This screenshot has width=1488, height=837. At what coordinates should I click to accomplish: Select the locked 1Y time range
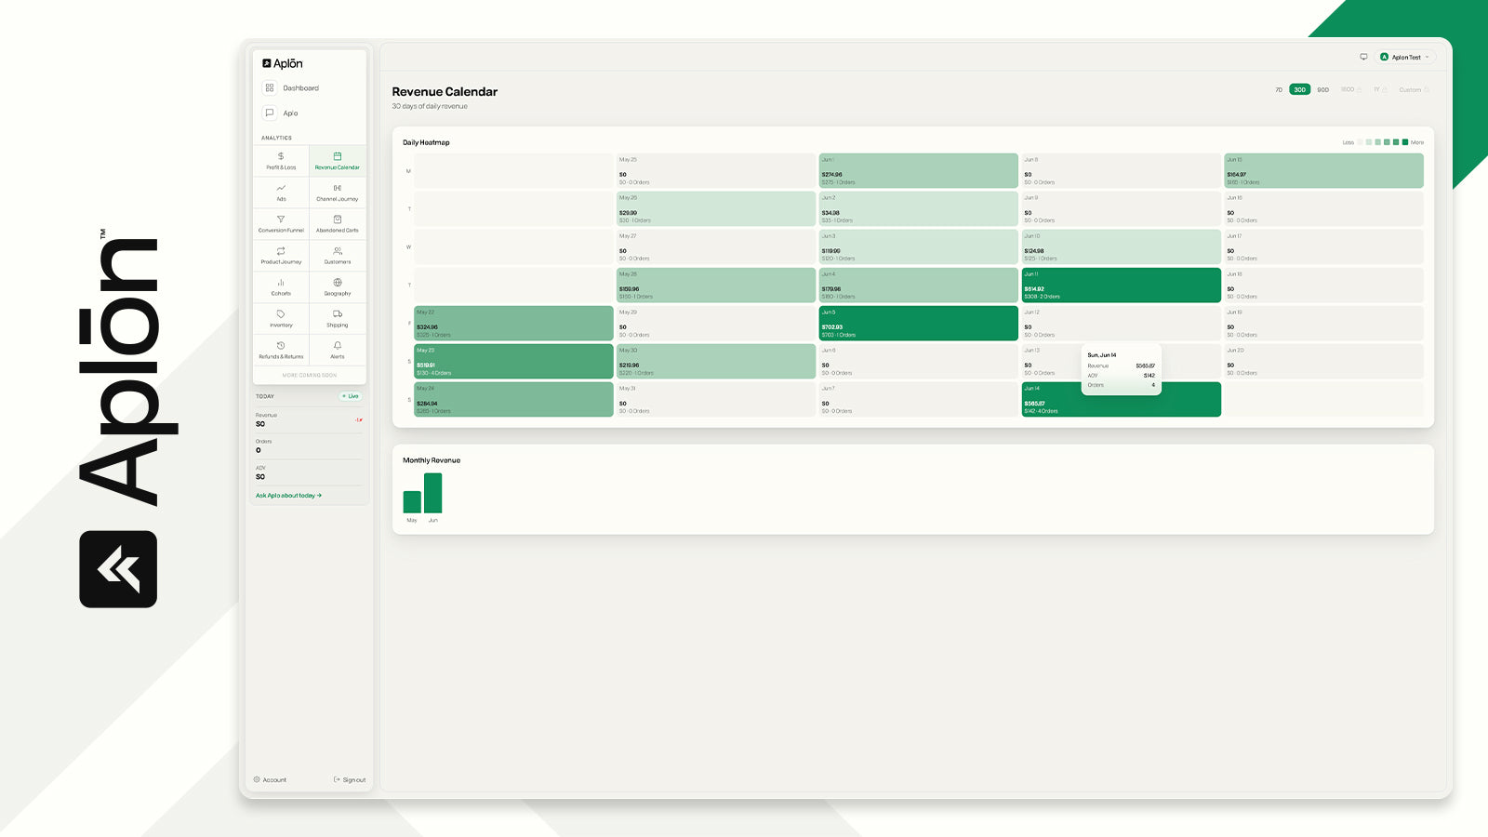point(1380,90)
